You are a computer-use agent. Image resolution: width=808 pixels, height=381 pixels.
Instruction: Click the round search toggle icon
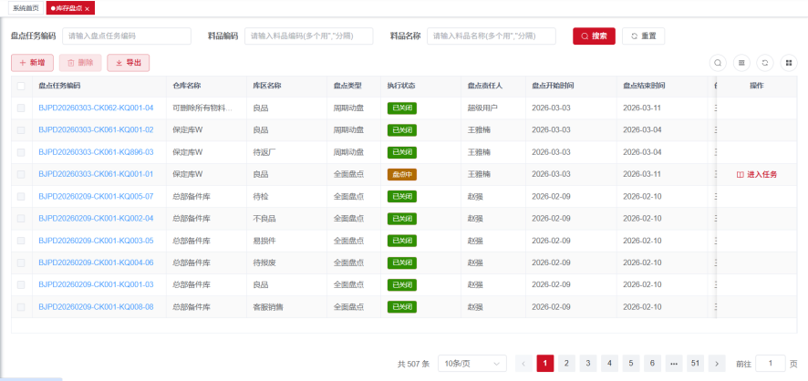click(718, 63)
